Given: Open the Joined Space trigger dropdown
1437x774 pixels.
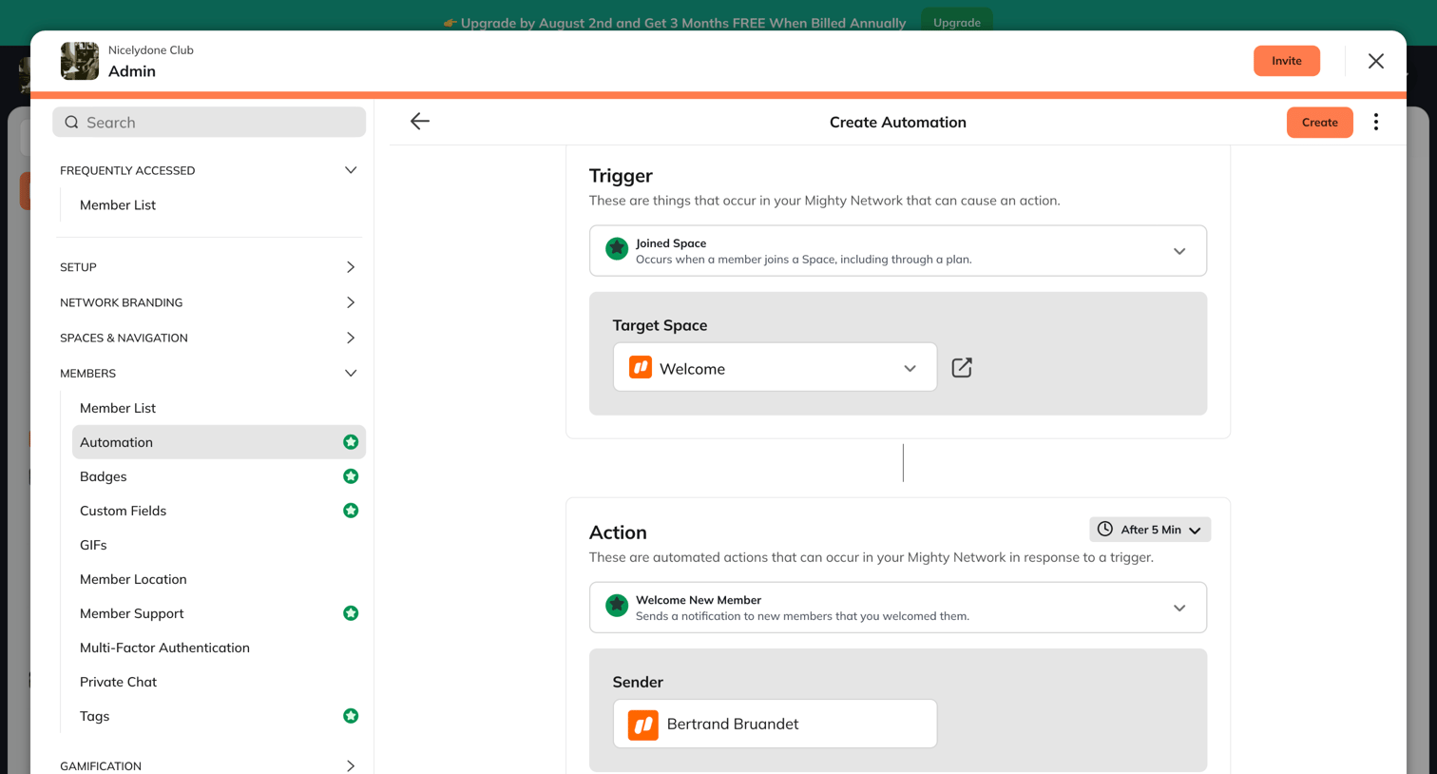Looking at the screenshot, I should (x=898, y=251).
